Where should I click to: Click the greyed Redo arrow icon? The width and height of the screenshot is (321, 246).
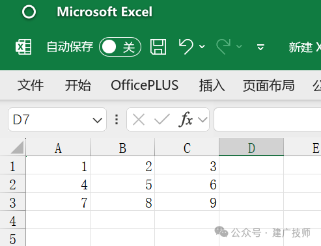223,47
